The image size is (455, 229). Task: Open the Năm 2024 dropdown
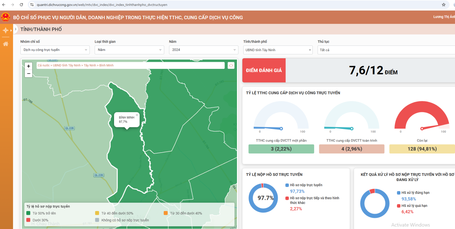(x=204, y=50)
